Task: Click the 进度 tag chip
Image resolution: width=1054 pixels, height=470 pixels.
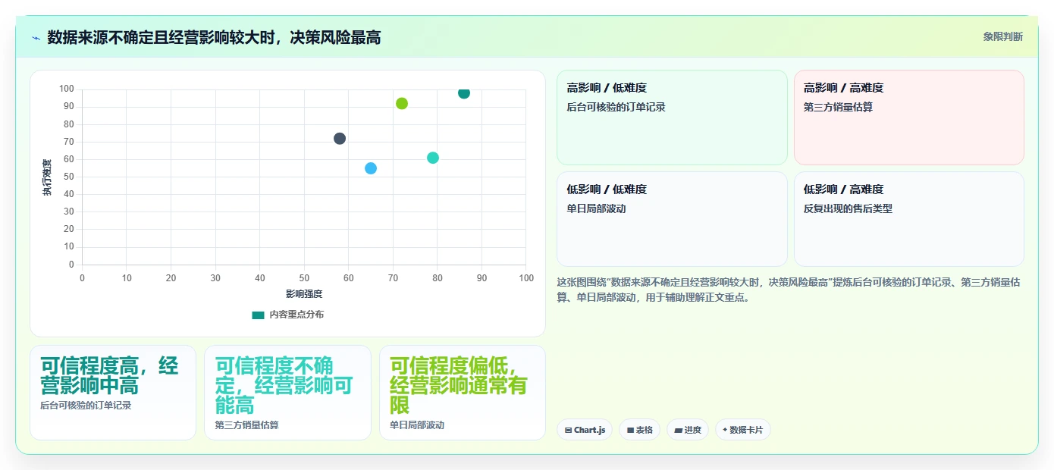Action: point(688,430)
